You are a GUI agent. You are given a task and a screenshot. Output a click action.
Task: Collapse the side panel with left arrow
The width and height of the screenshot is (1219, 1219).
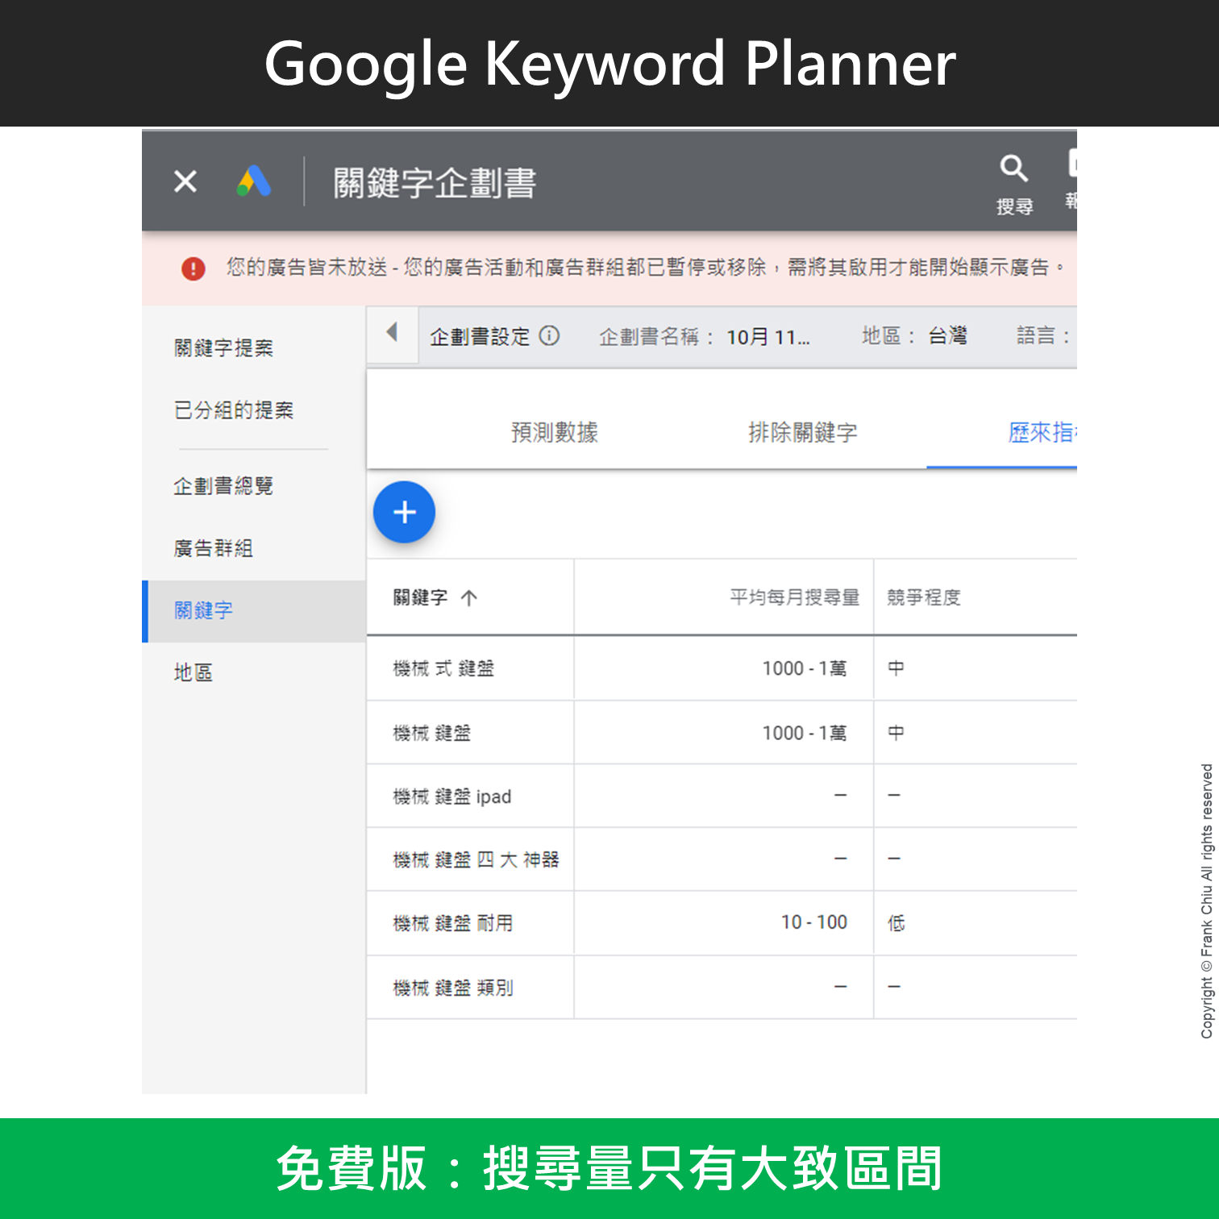click(393, 332)
